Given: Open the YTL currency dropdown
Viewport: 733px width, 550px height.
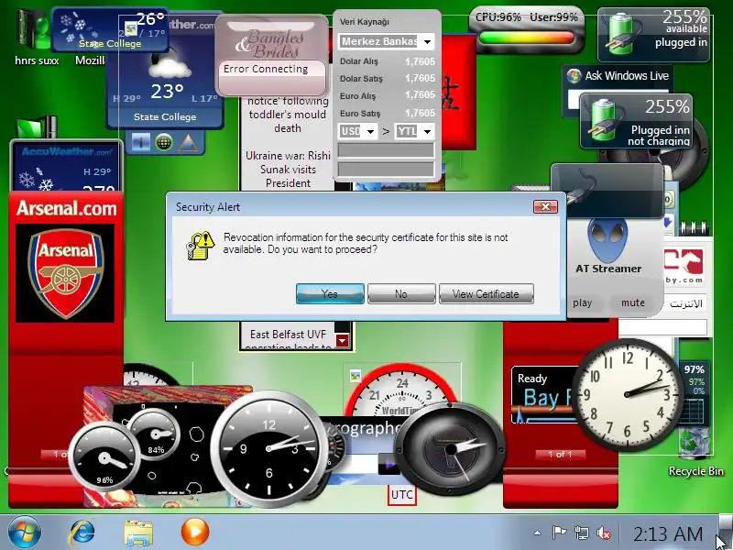Looking at the screenshot, I should pos(415,131).
